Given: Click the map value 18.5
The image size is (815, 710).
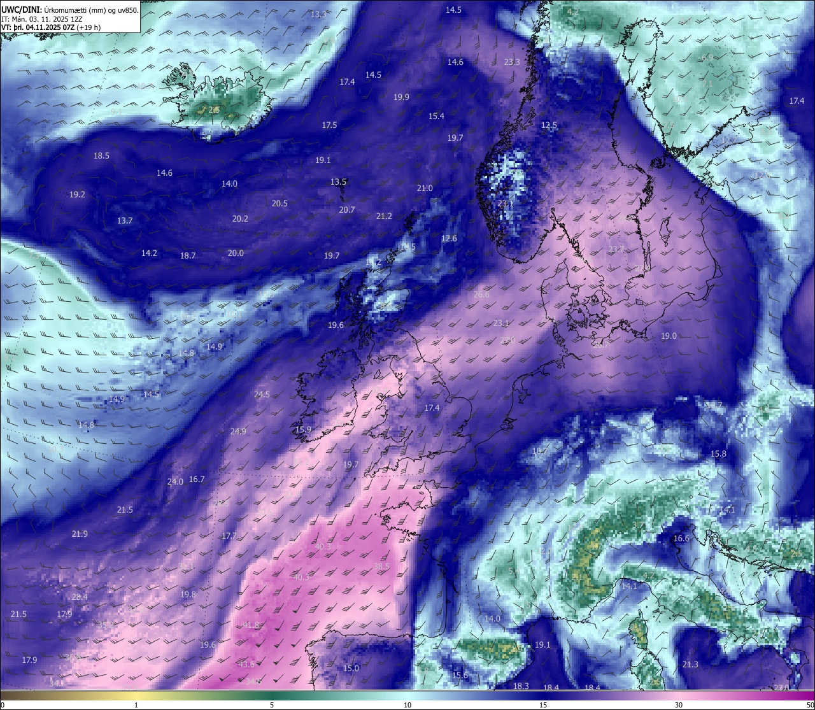Looking at the screenshot, I should click(x=101, y=156).
